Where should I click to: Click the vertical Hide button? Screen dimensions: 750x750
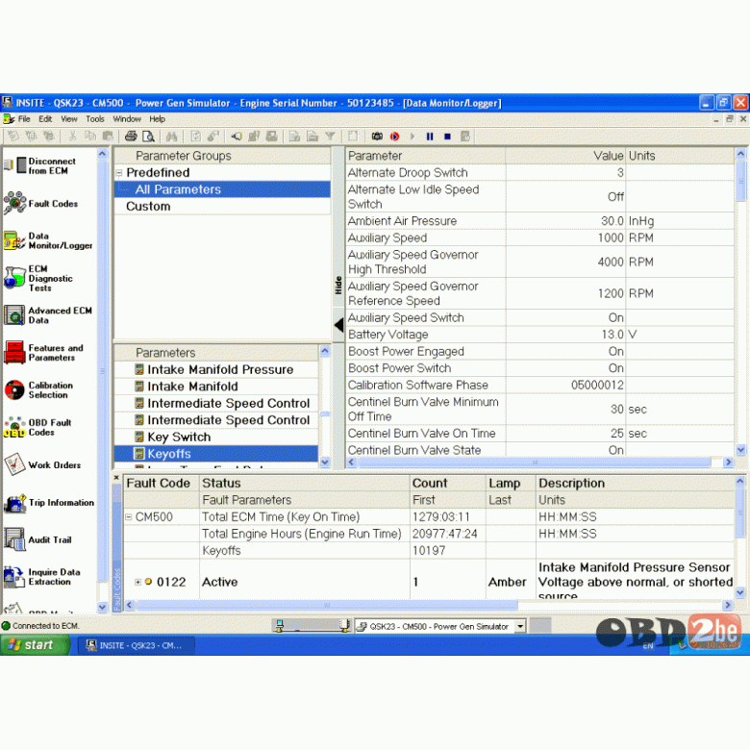(338, 285)
